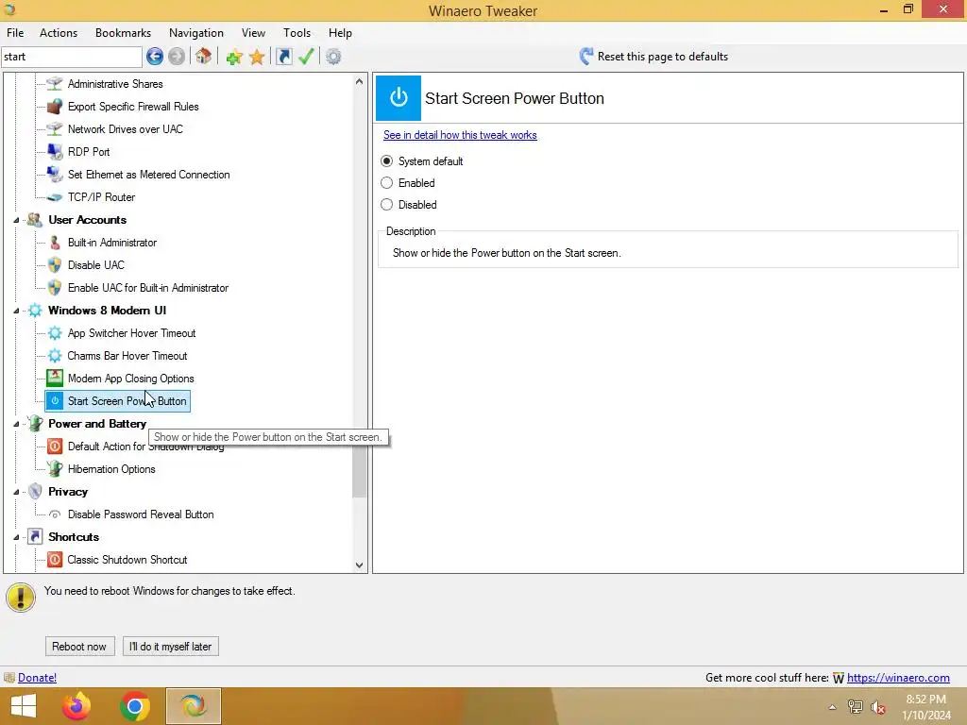The image size is (967, 725).
Task: Open the Navigation menu
Action: [x=196, y=33]
